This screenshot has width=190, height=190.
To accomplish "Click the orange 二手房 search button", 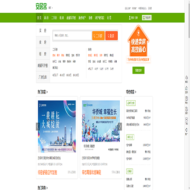I will point(98,36).
